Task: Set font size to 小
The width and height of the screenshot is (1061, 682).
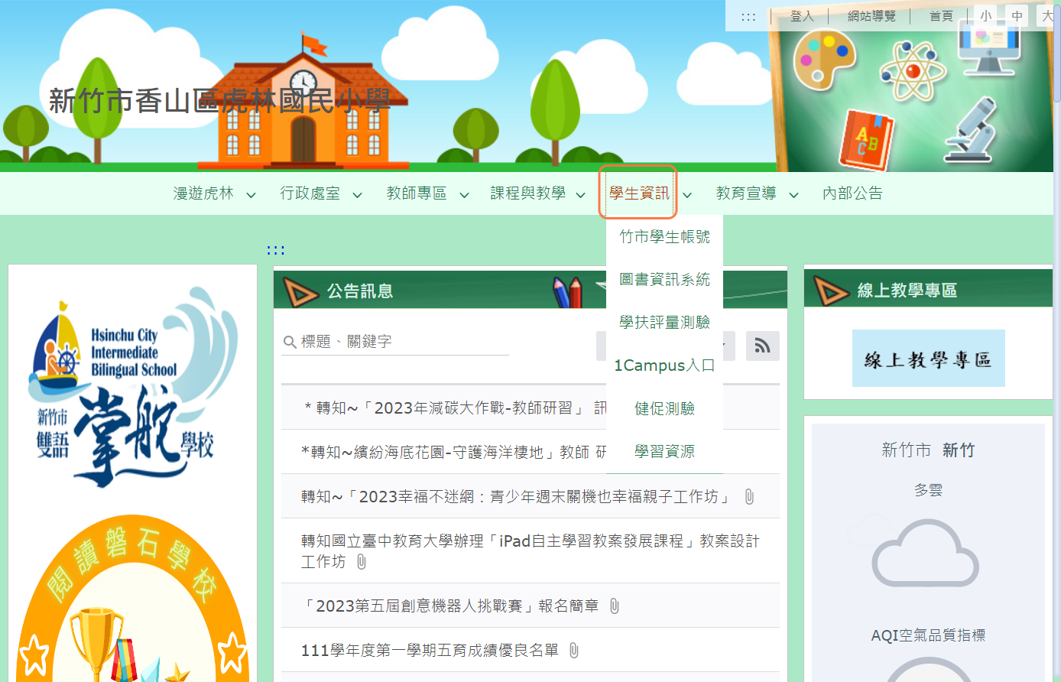Action: [x=986, y=15]
